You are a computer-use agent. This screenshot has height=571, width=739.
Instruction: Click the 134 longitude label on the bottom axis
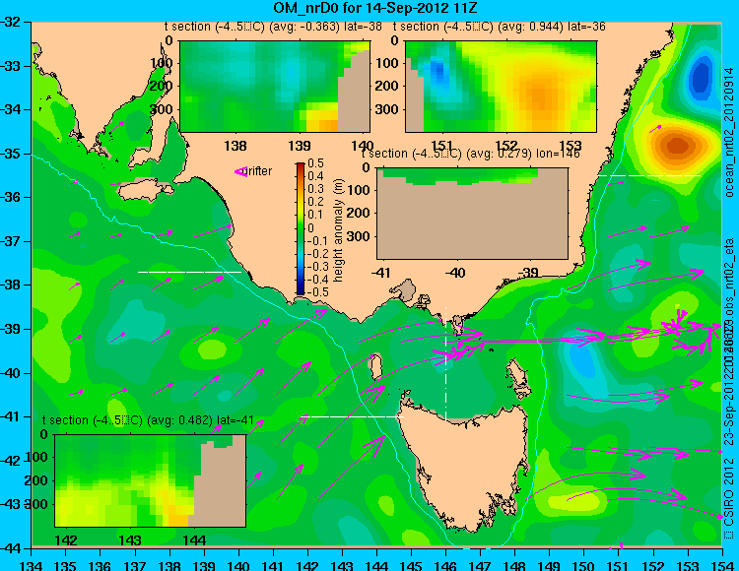click(x=32, y=565)
